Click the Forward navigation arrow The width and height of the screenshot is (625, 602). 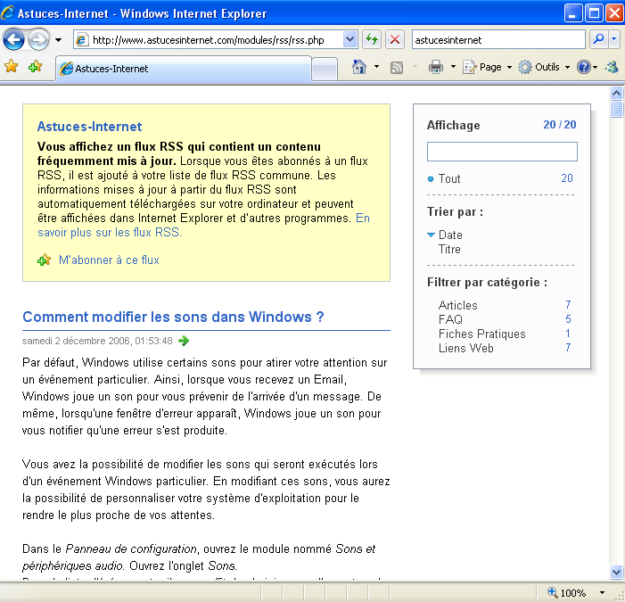tap(38, 40)
